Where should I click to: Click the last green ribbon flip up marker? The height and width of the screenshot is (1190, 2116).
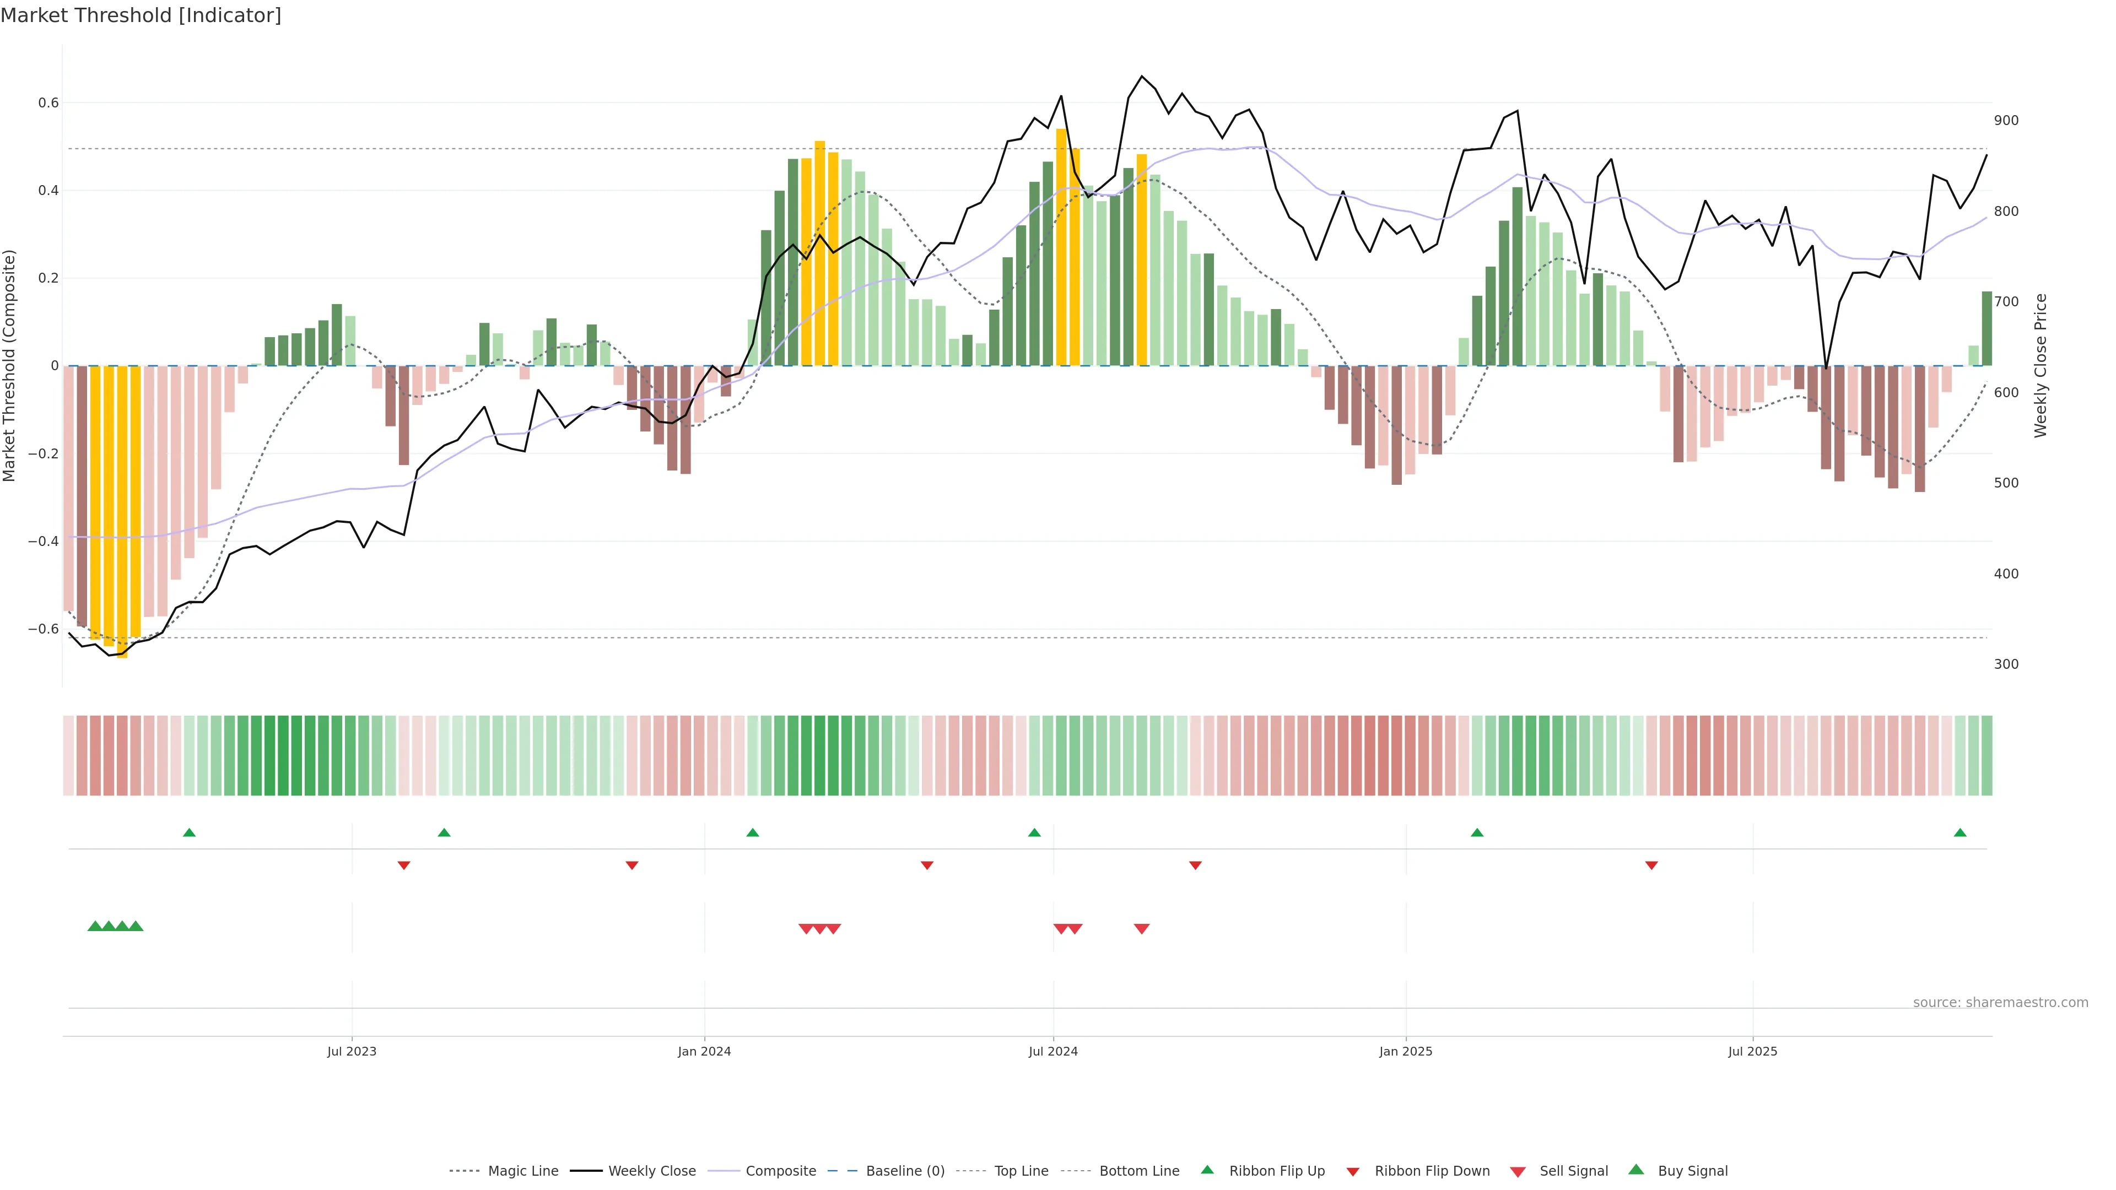point(1960,833)
